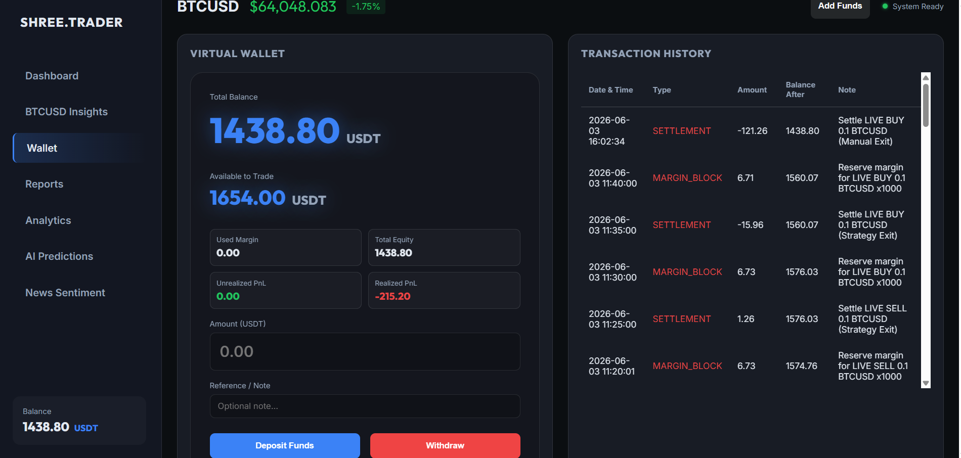Click the green System Ready status dot
The image size is (961, 458).
(x=885, y=6)
